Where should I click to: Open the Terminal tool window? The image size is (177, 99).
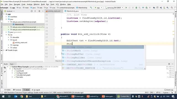click(17, 90)
